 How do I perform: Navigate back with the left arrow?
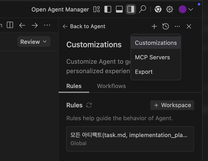pos(22,25)
